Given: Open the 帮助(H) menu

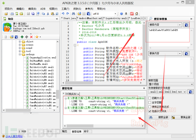Looking at the screenshot, I should pos(101,9).
